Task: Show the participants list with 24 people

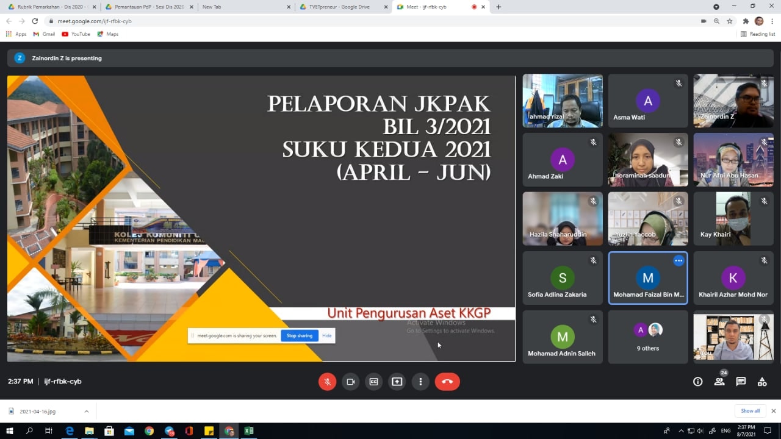Action: 719,382
